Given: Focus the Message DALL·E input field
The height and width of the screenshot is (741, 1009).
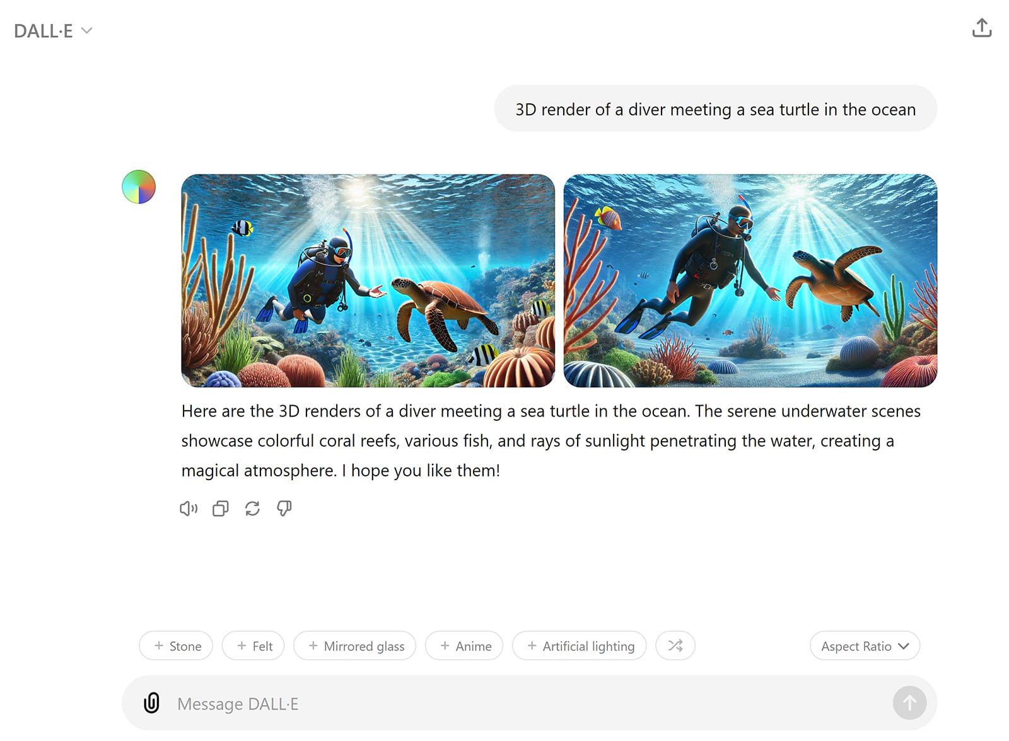Looking at the screenshot, I should pos(528,703).
